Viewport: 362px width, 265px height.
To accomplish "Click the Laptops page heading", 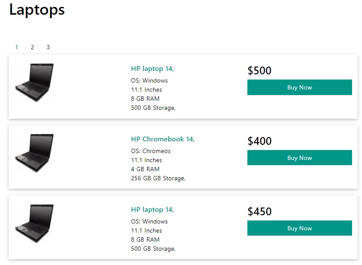I will click(37, 10).
